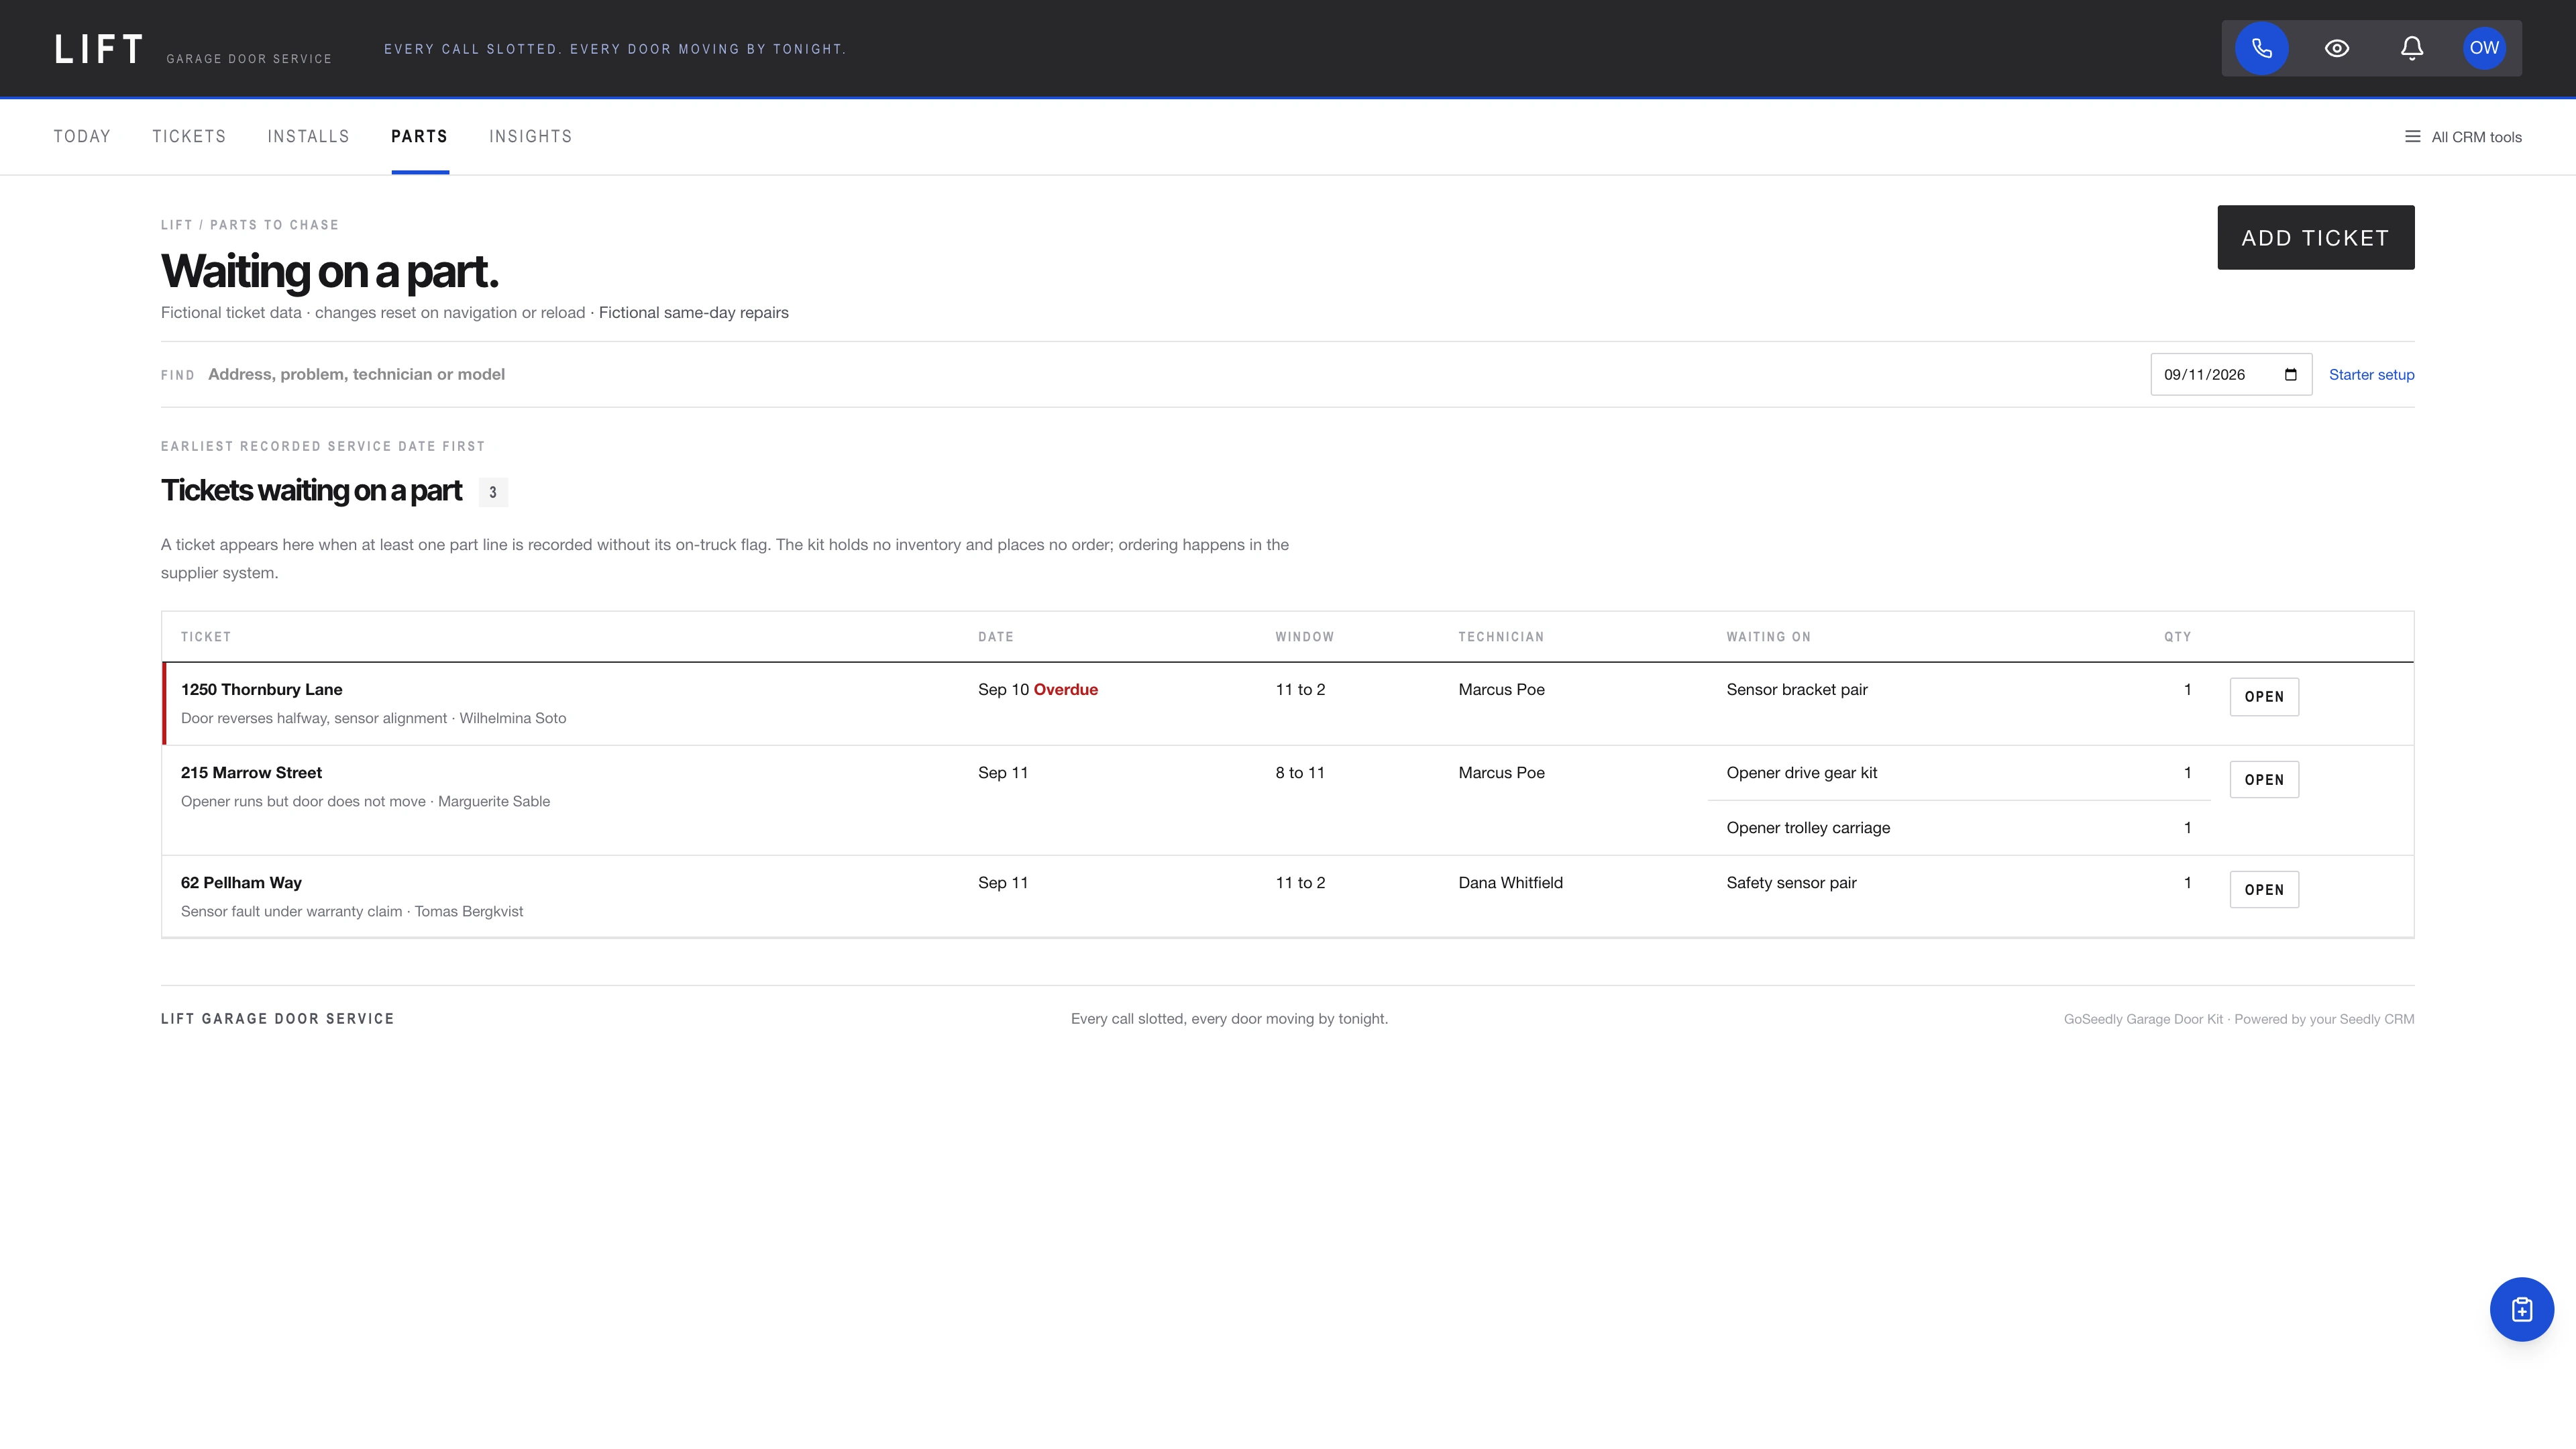Click the Ticket column header
Screen dimensions: 2576x1449
coord(206,637)
